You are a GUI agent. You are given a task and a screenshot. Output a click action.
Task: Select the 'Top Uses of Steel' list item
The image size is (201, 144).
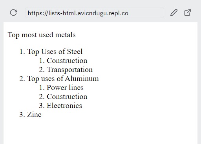[x=55, y=52]
